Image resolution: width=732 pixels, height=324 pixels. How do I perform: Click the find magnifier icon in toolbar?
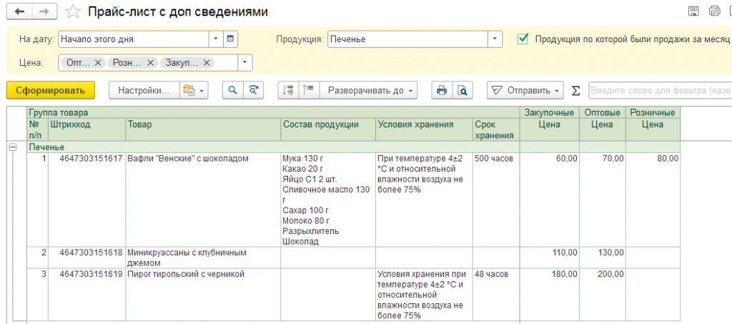coord(232,90)
